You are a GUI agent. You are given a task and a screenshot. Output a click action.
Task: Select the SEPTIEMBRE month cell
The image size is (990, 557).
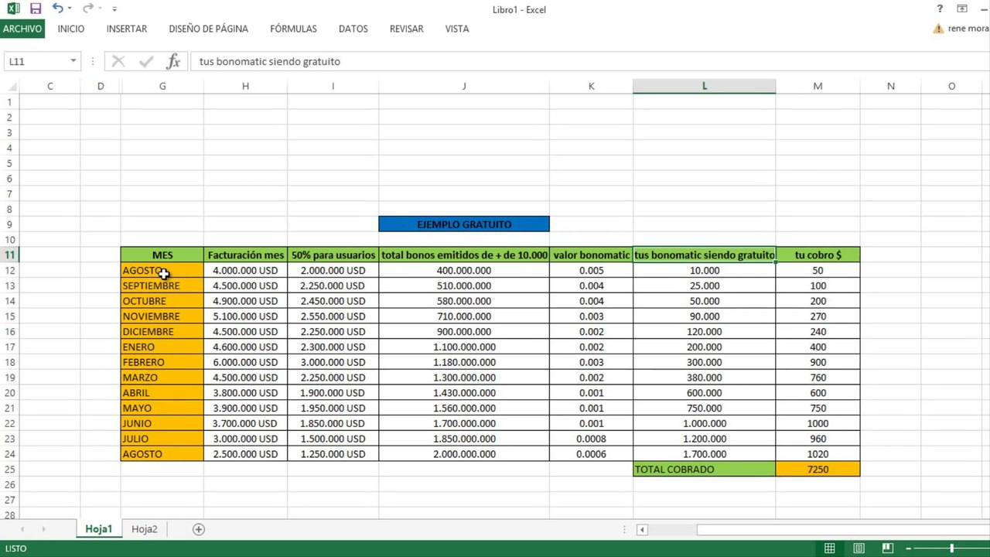click(162, 285)
